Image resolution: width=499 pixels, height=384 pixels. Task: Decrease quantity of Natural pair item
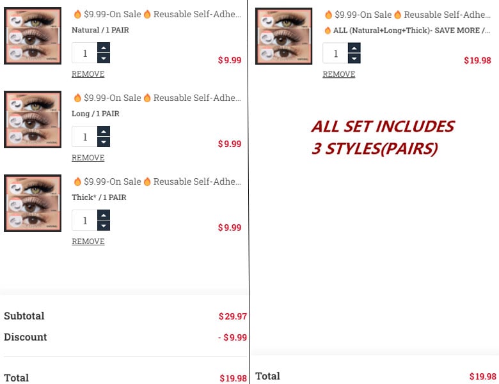click(104, 58)
